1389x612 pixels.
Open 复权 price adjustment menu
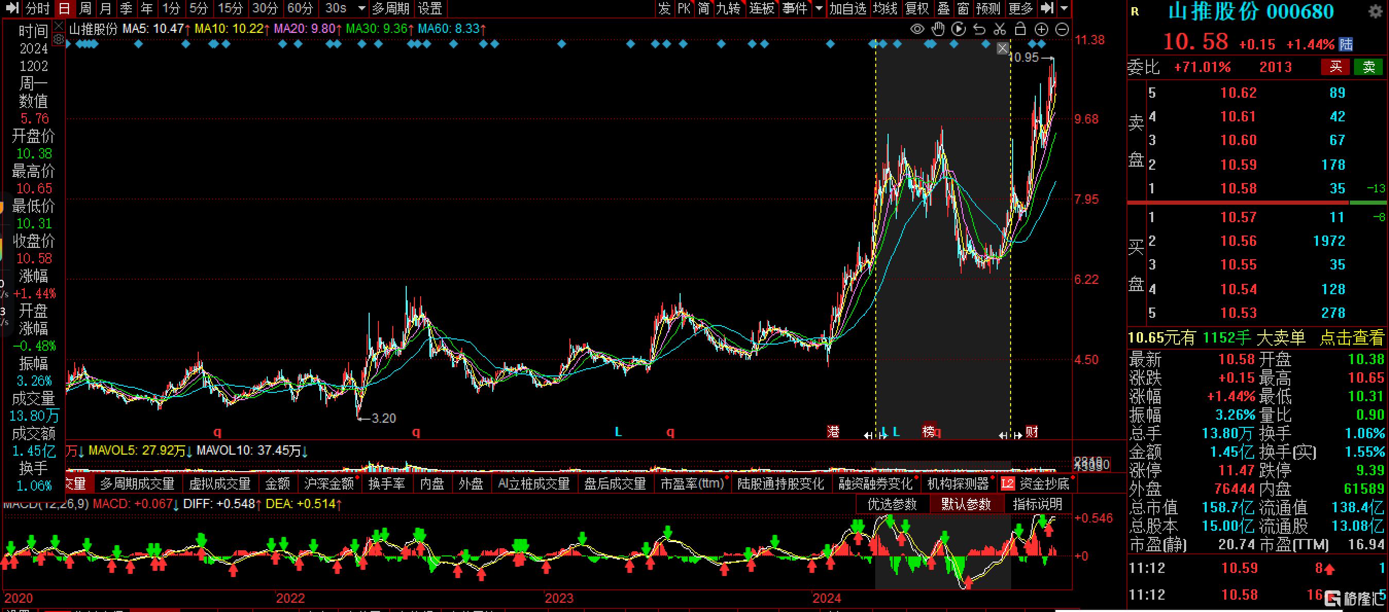point(917,8)
